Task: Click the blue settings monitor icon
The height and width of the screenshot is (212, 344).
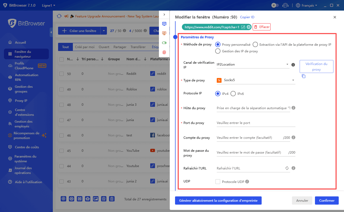Action: pos(164,24)
